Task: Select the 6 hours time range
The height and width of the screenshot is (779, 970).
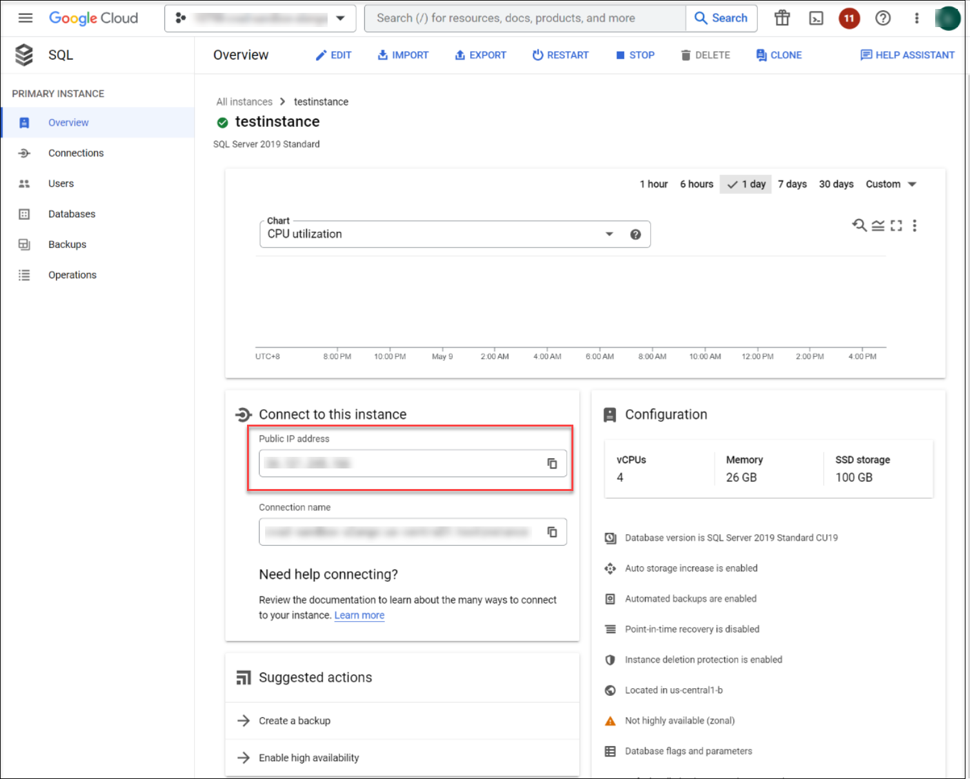Action: [696, 184]
